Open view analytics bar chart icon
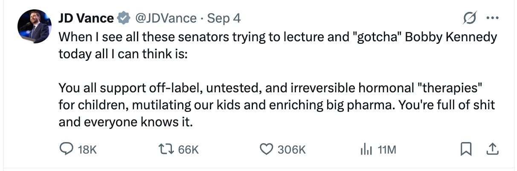 [x=367, y=149]
